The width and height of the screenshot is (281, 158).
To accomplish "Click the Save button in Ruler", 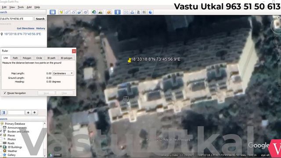I will point(46,93).
